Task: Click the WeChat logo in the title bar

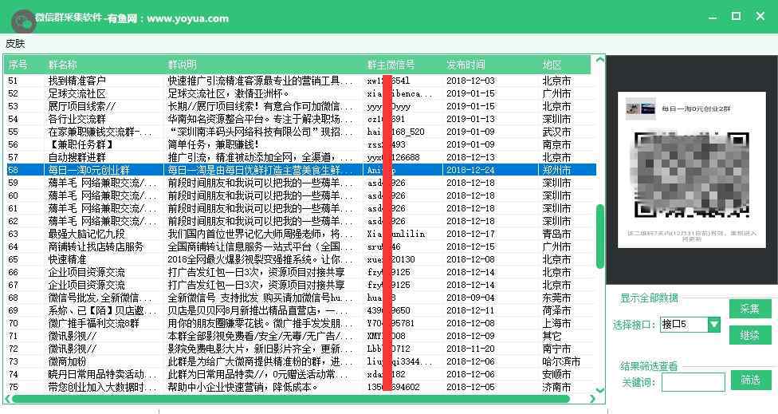Action: pyautogui.click(x=23, y=19)
